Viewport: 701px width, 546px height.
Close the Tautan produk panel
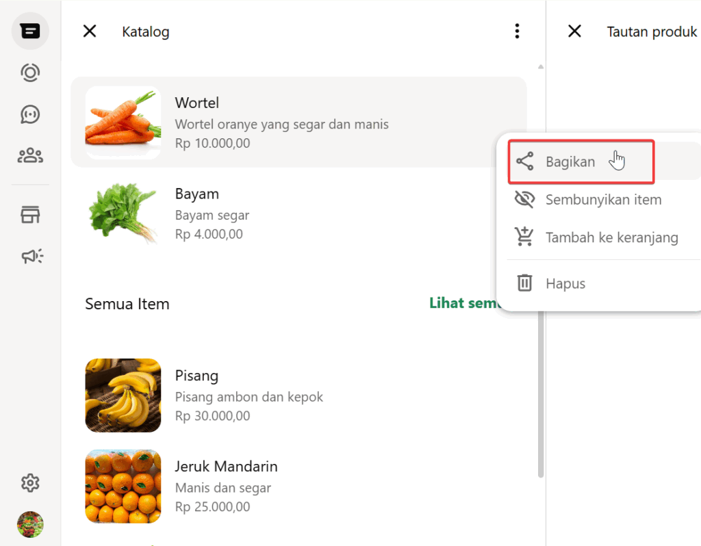tap(574, 31)
